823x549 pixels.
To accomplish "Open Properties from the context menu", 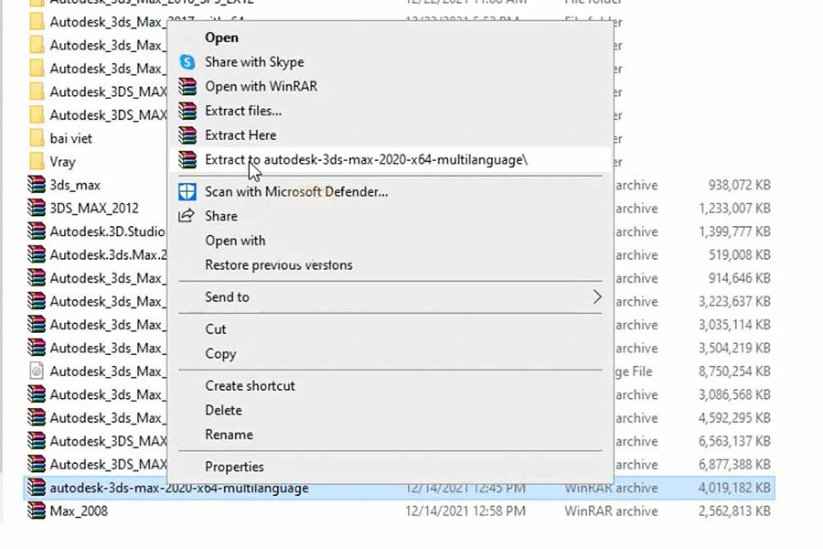I will point(234,467).
